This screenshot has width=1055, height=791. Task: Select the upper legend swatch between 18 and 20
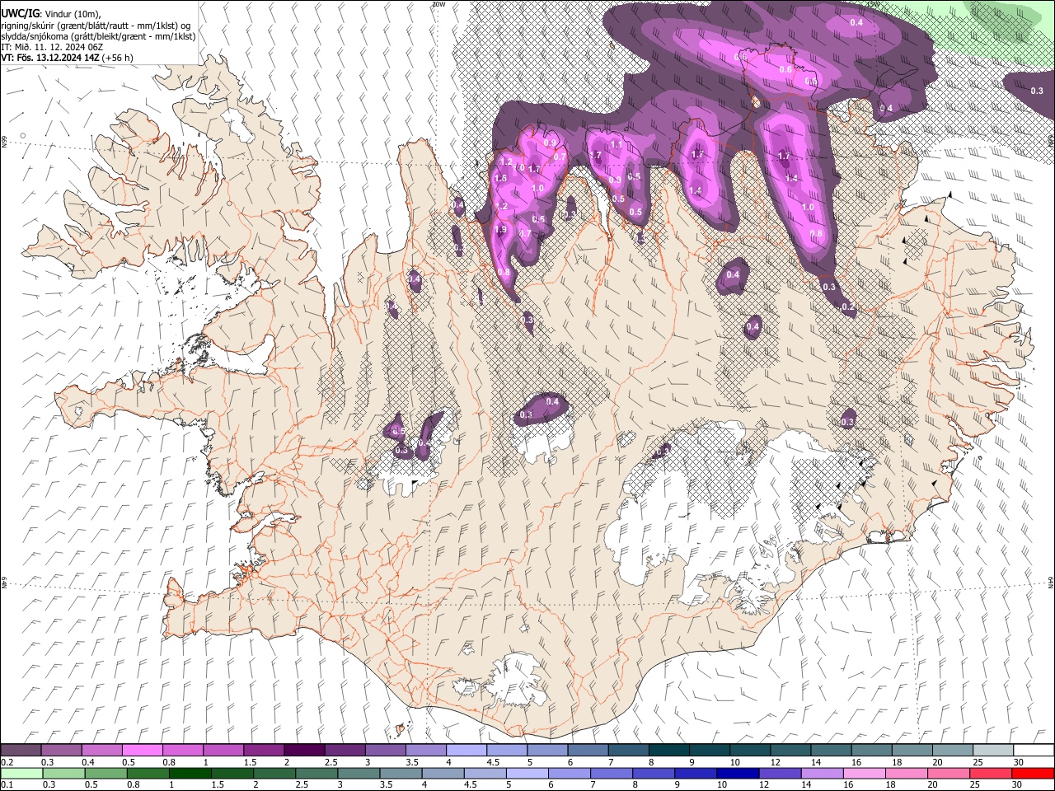[912, 751]
